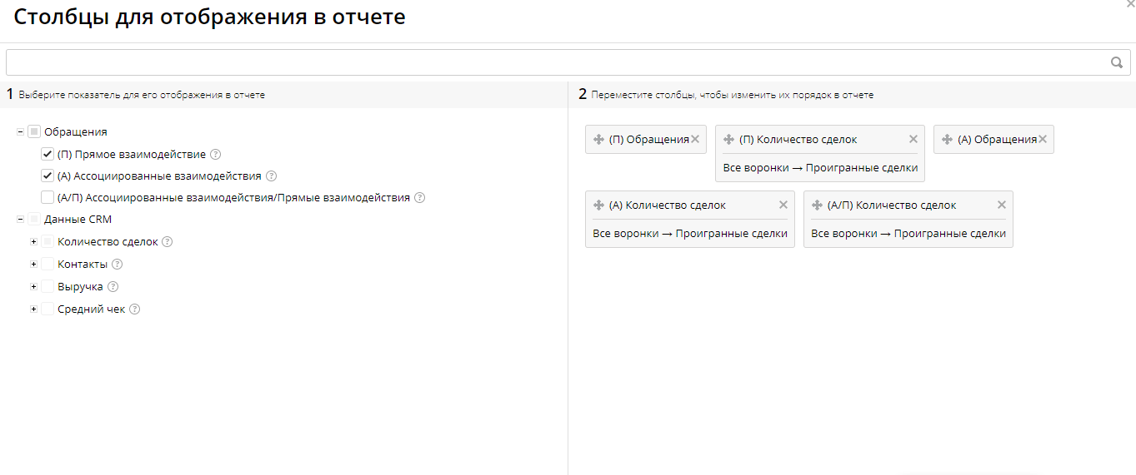1136x475 pixels.
Task: Click help icon beside Выручка
Action: [113, 286]
